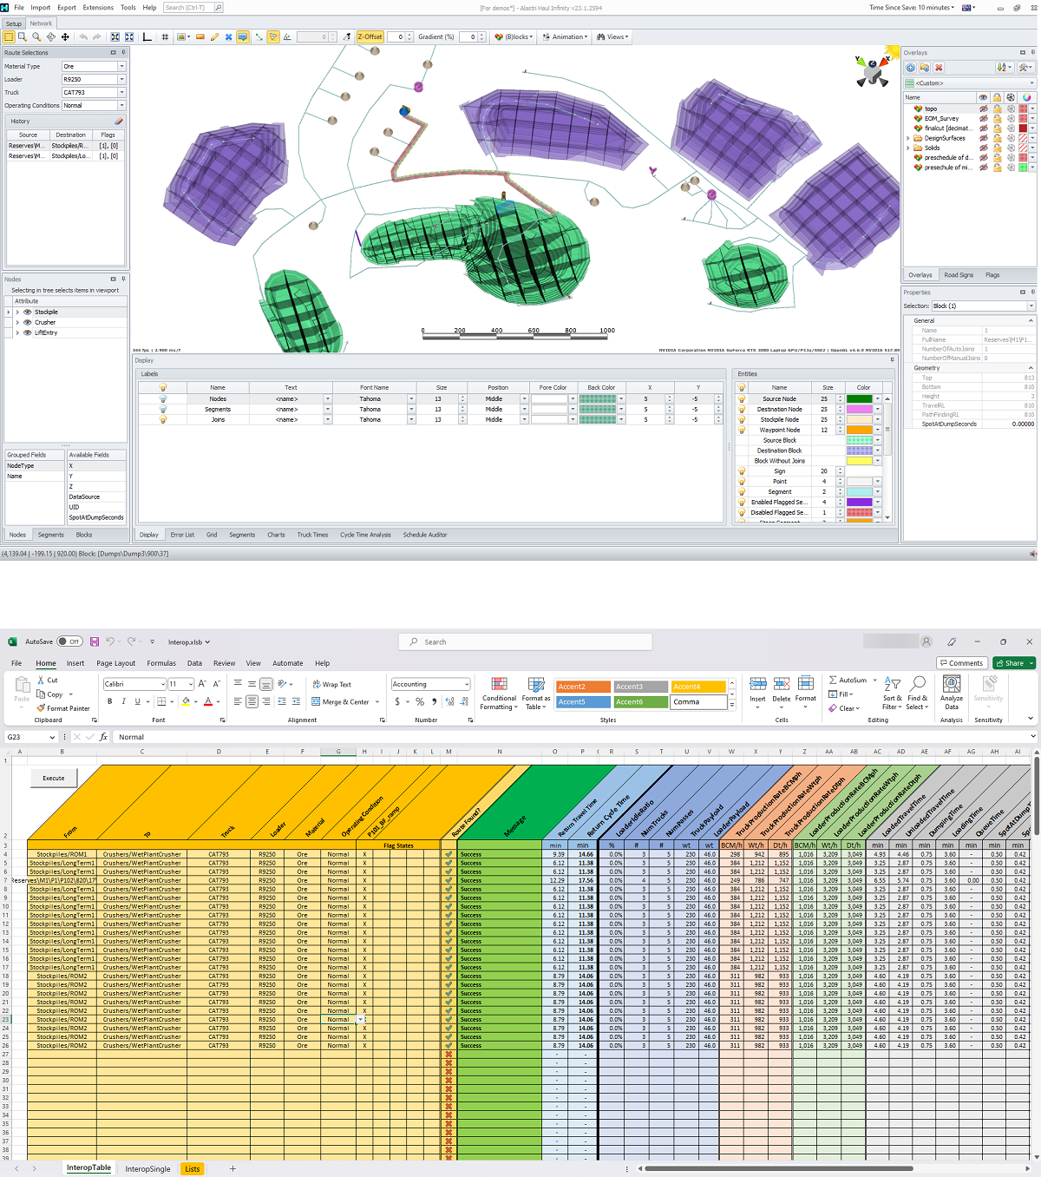Viewport: 1041px width, 1177px height.
Task: Toggle visibility eye for topo overlay
Action: click(984, 109)
